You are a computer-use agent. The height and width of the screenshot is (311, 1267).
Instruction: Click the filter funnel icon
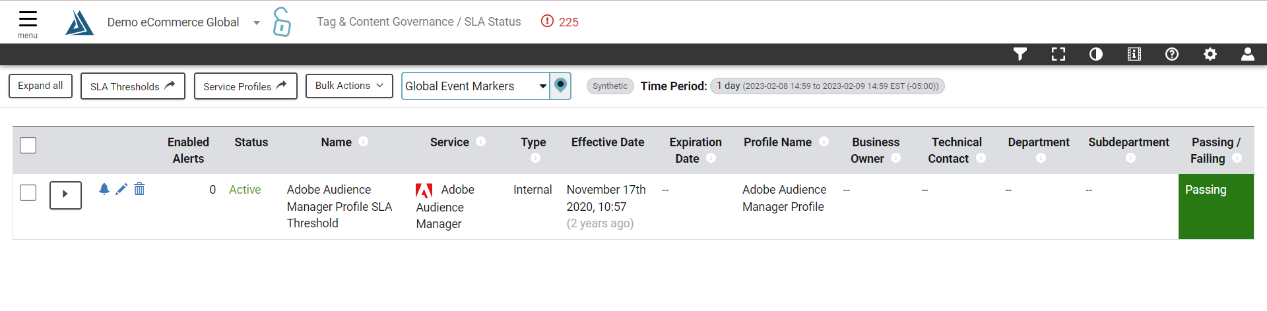click(1020, 54)
